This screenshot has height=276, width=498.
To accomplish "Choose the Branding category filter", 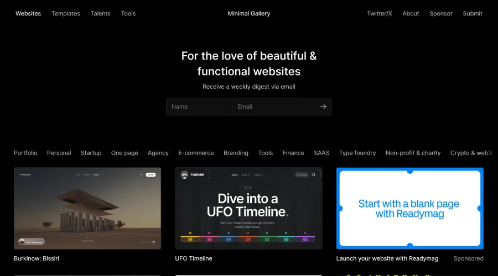I will click(x=236, y=153).
